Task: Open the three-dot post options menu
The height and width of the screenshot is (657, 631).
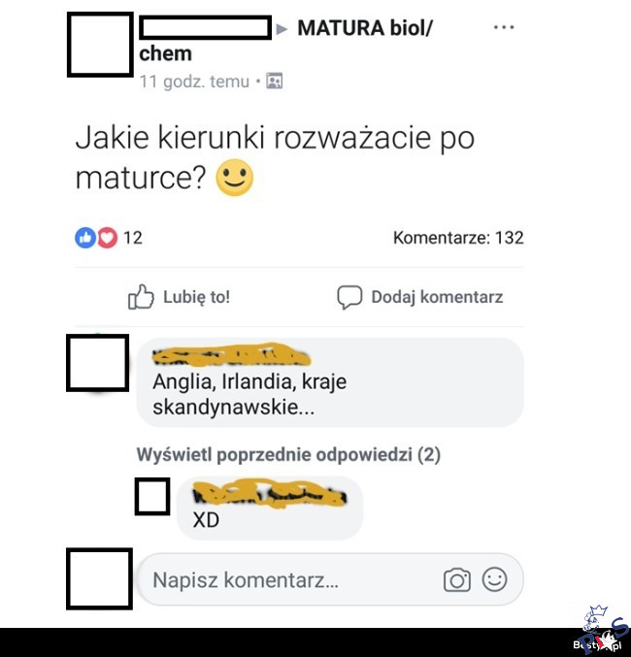Action: (x=504, y=27)
